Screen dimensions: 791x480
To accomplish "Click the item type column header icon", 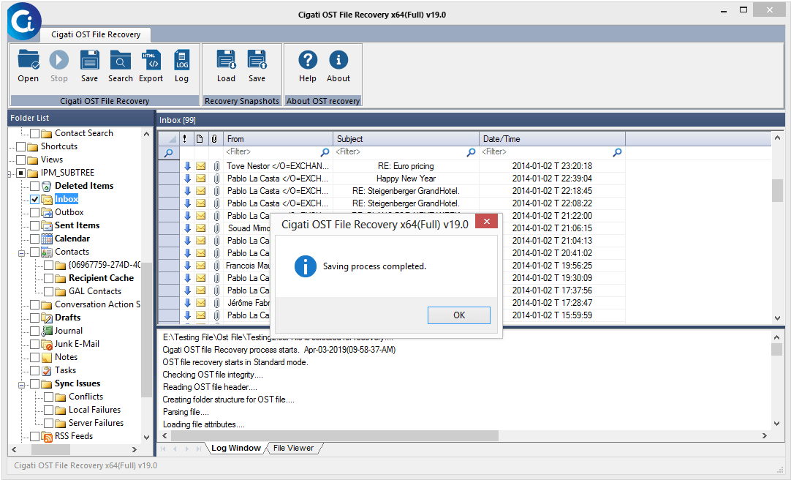I will [x=200, y=139].
